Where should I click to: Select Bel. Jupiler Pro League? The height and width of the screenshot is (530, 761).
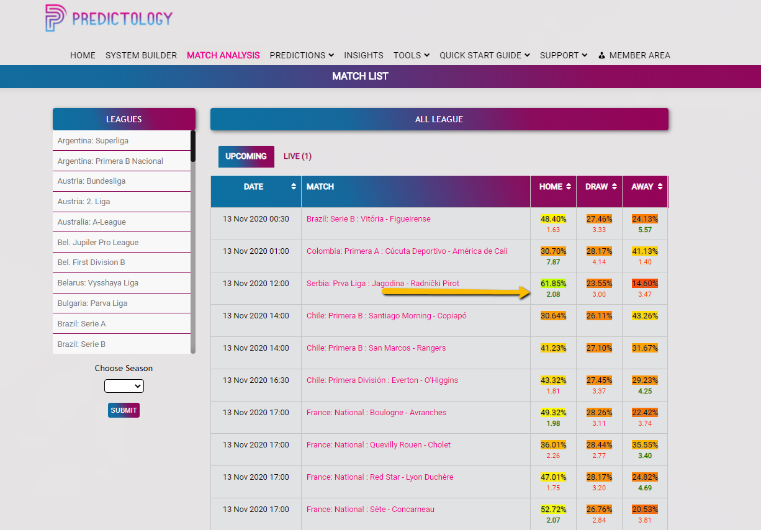(122, 242)
